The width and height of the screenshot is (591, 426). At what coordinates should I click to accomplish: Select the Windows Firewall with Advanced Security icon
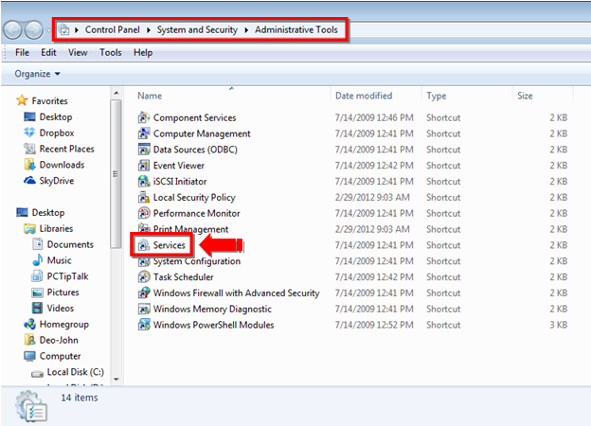click(x=144, y=293)
